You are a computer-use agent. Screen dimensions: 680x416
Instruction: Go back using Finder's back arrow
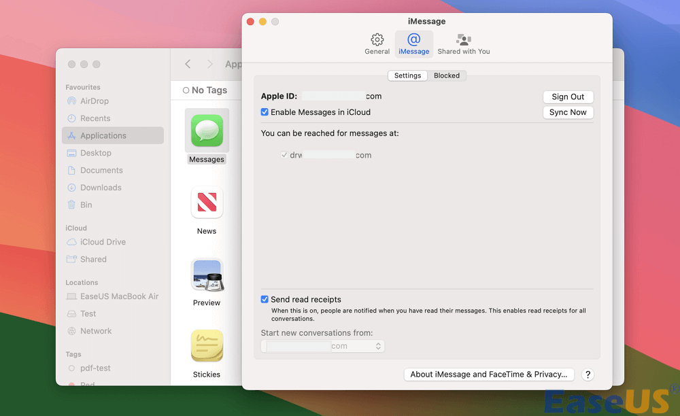point(188,64)
